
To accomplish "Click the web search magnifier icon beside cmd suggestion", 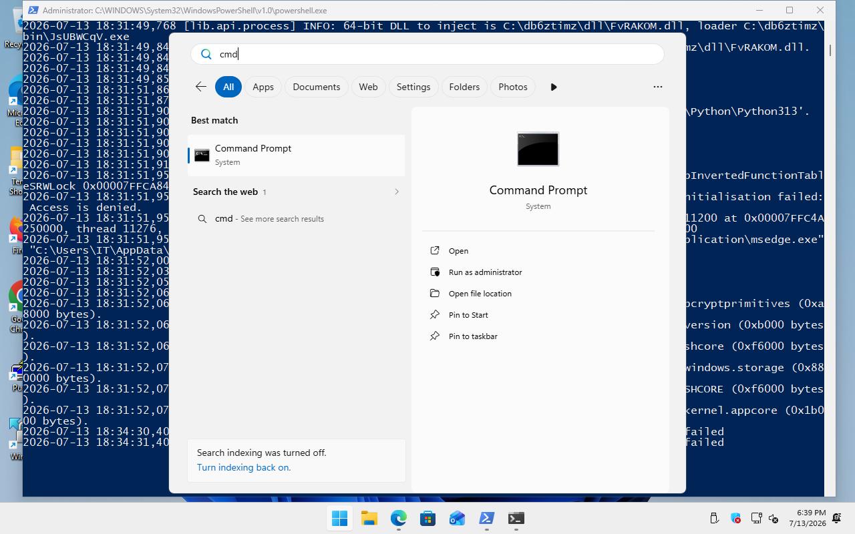I will pos(202,219).
